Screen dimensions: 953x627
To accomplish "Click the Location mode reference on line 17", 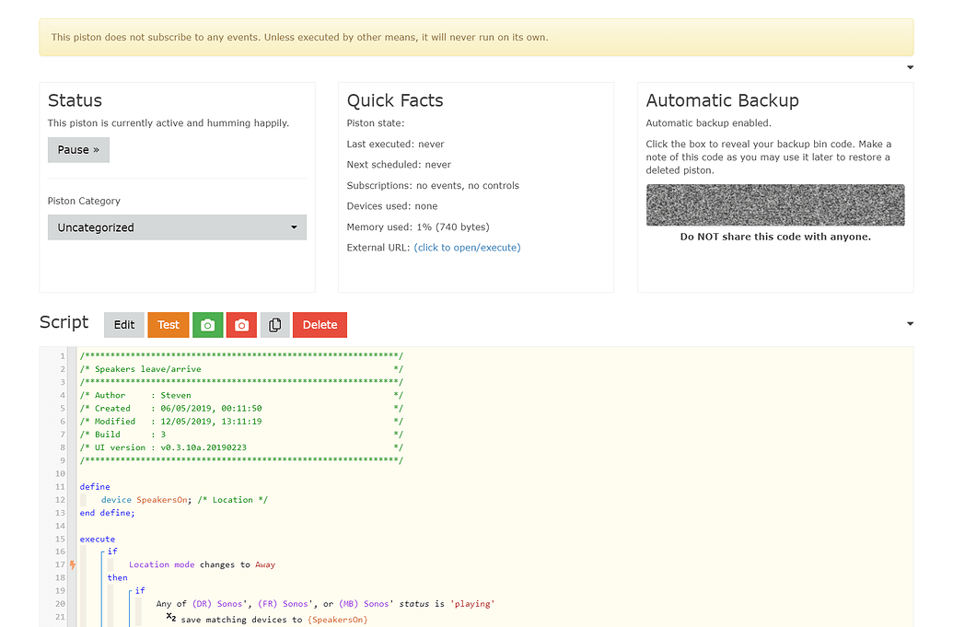I will 163,563.
